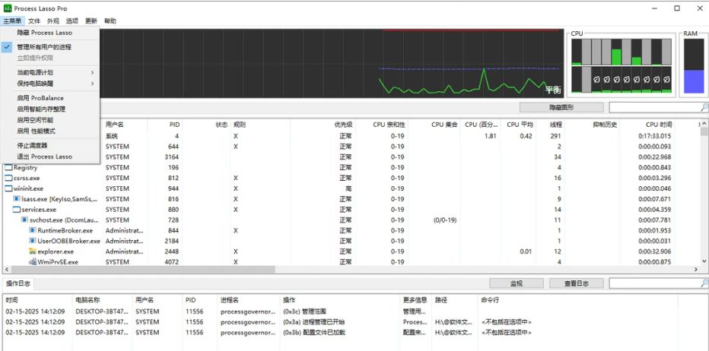This screenshot has height=351, width=709.
Task: Click the explorer.exe folder icon
Action: pos(33,251)
